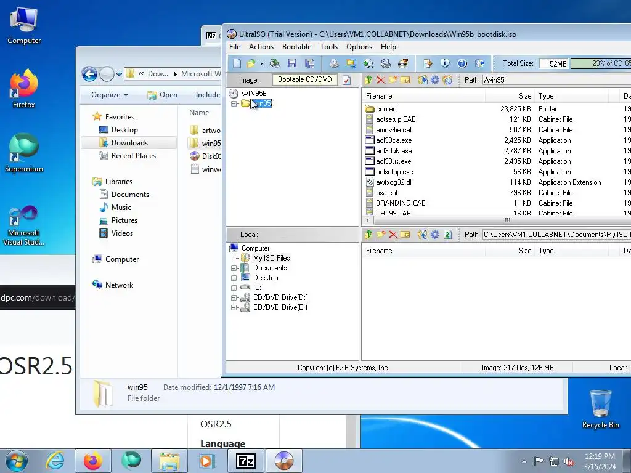Viewport: 631px width, 473px height.
Task: Click the red X in the Image toolbar
Action: point(381,79)
